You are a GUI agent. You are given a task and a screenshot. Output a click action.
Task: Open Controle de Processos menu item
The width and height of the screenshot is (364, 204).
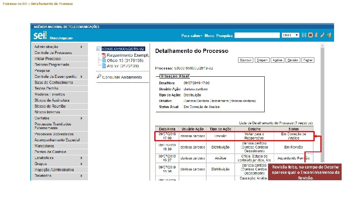click(53, 53)
